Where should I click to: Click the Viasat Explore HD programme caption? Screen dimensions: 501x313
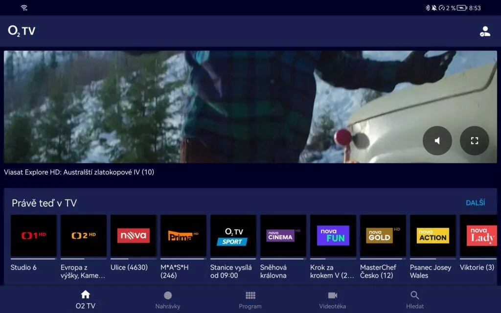[x=79, y=172]
